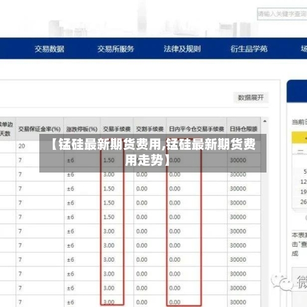Viewport: 307px width, 307px height.
Task: Open the 交易所服务 navigation menu
Action: coord(115,49)
